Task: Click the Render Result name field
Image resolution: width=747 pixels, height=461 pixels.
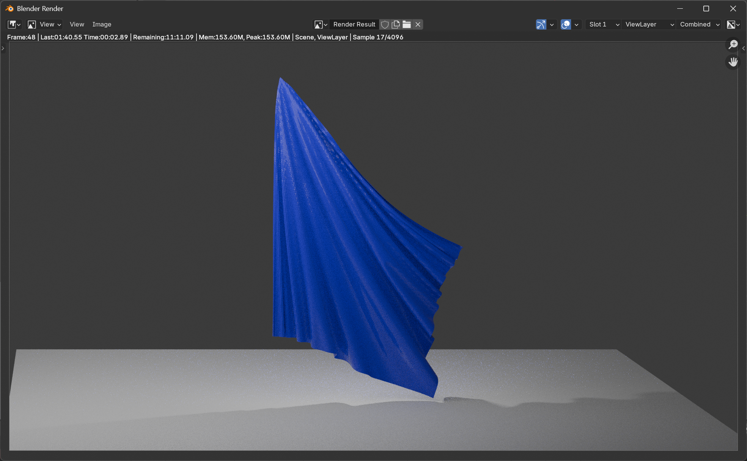Action: tap(354, 24)
